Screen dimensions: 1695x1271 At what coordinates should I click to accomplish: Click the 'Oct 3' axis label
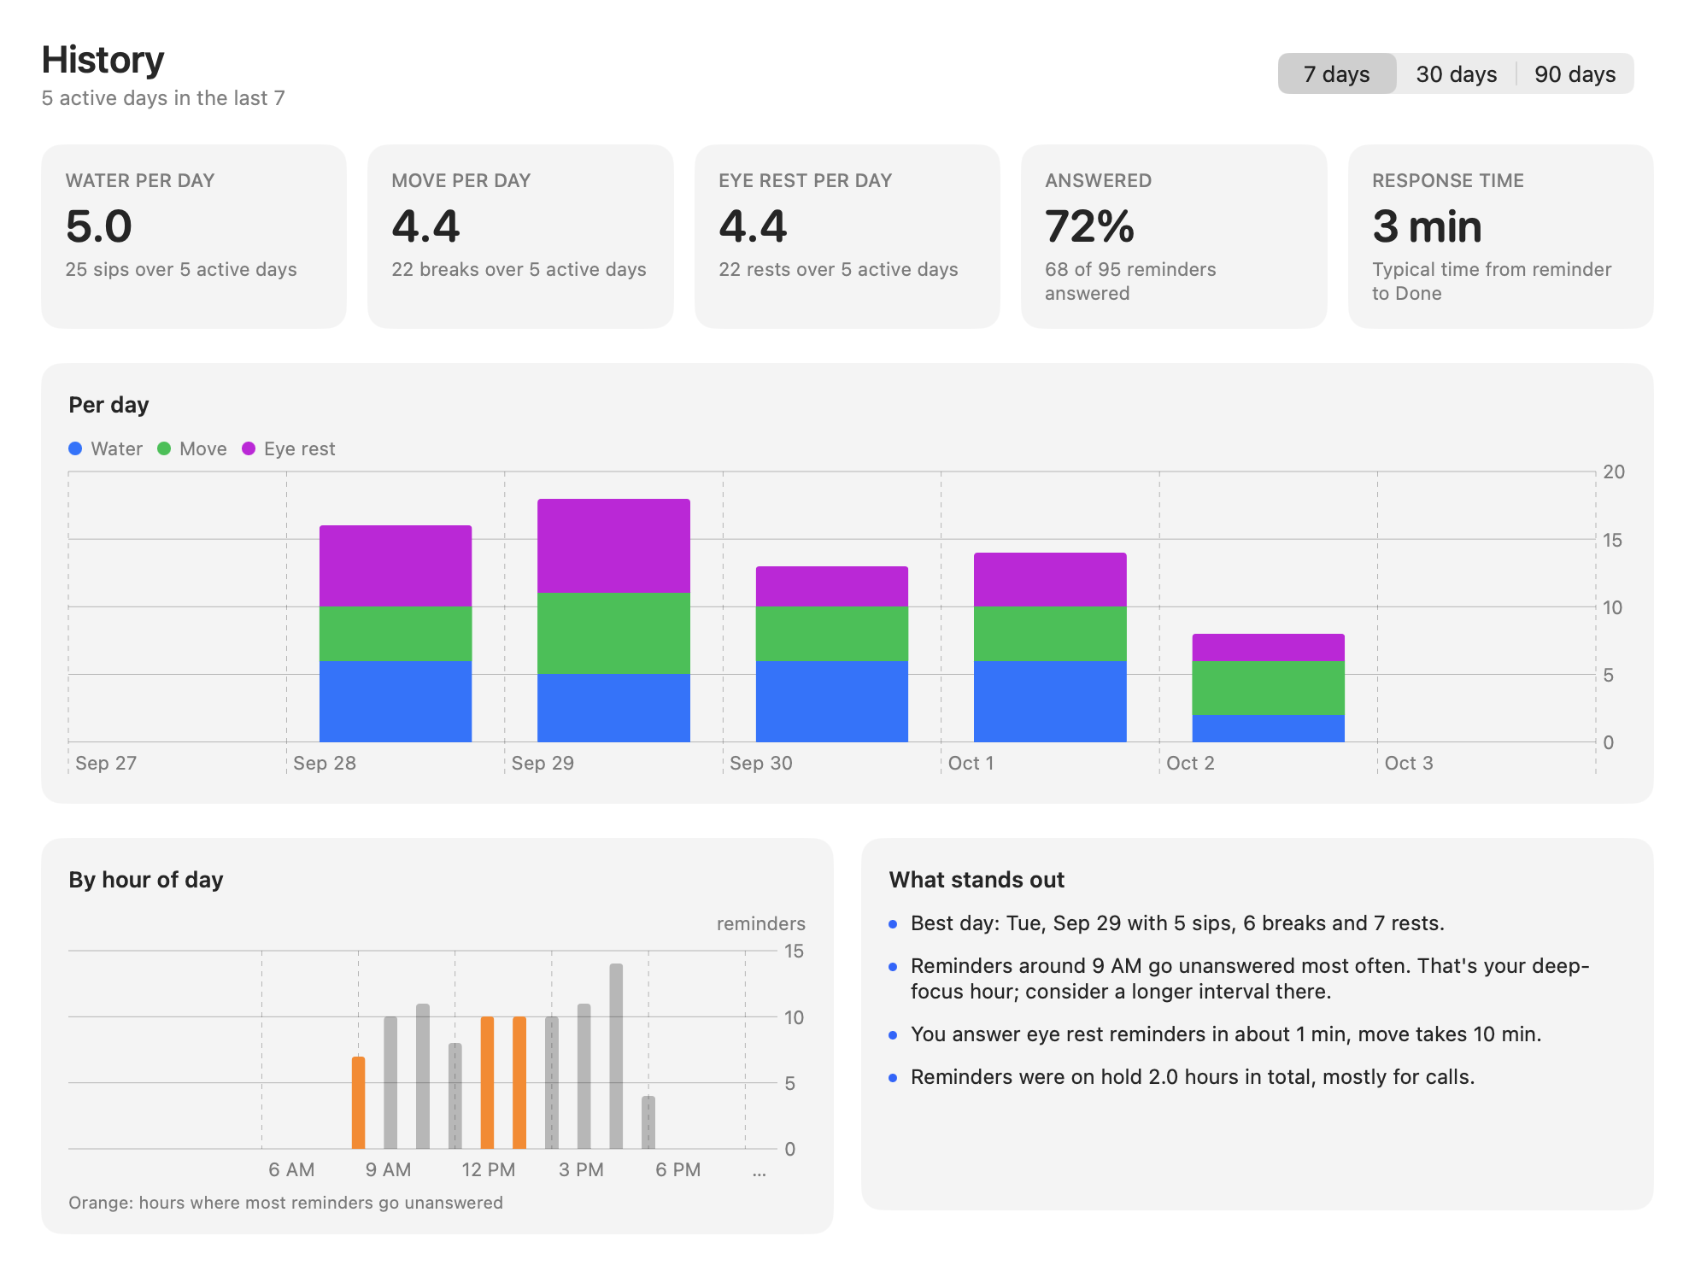(1409, 763)
